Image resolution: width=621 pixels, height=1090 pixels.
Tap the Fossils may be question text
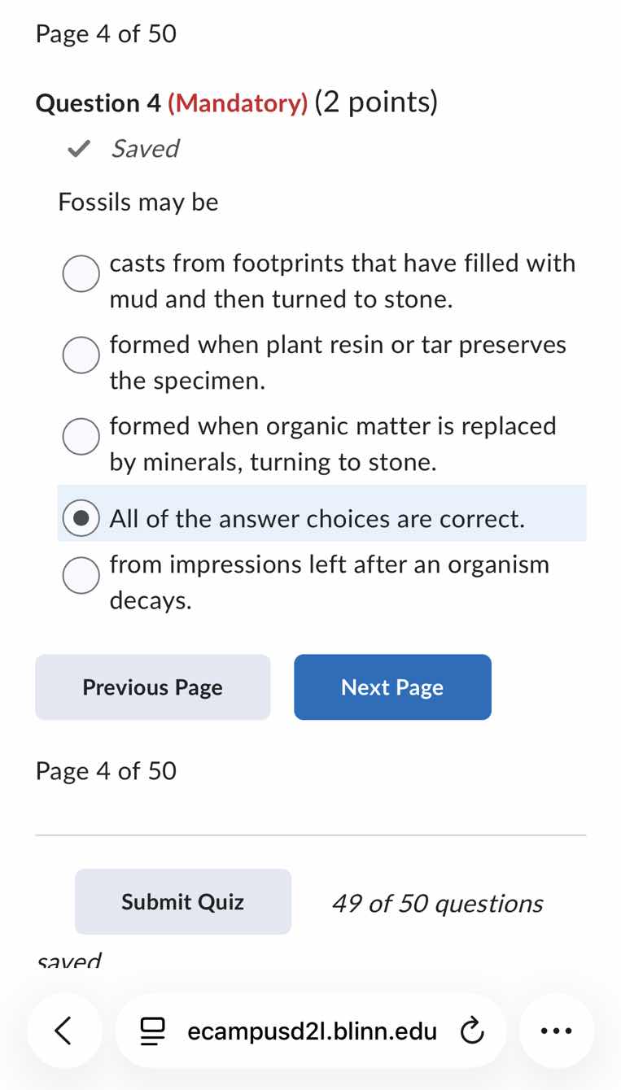pyautogui.click(x=138, y=202)
